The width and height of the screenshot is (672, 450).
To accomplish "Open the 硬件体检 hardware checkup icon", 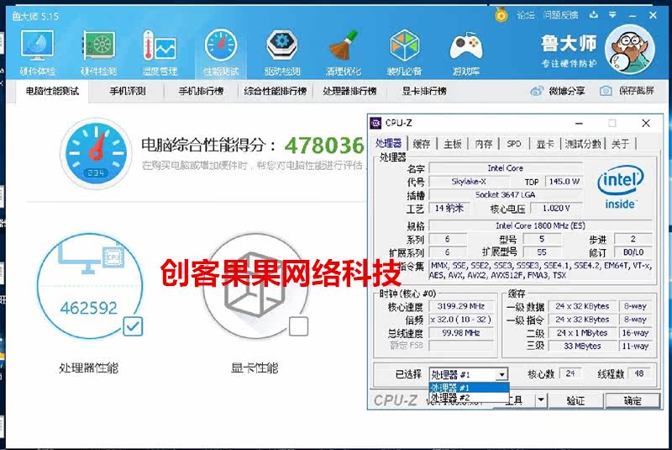I will click(x=37, y=45).
